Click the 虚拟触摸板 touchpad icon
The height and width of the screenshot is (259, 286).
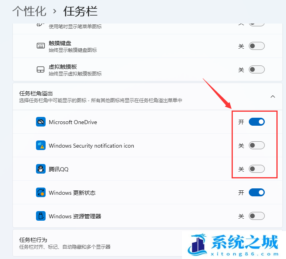click(40, 69)
